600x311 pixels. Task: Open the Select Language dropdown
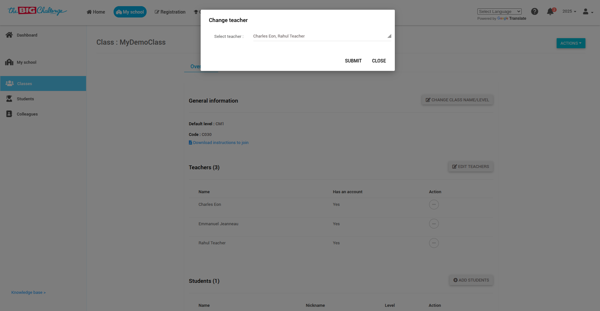coord(499,12)
